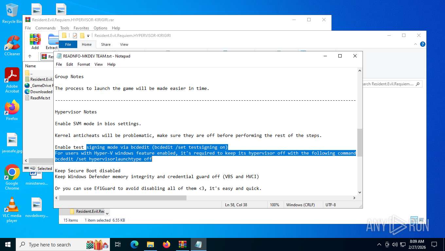The height and width of the screenshot is (251, 445).
Task: Click Notepad horizontal scrollbar thumb
Action: (x=123, y=198)
